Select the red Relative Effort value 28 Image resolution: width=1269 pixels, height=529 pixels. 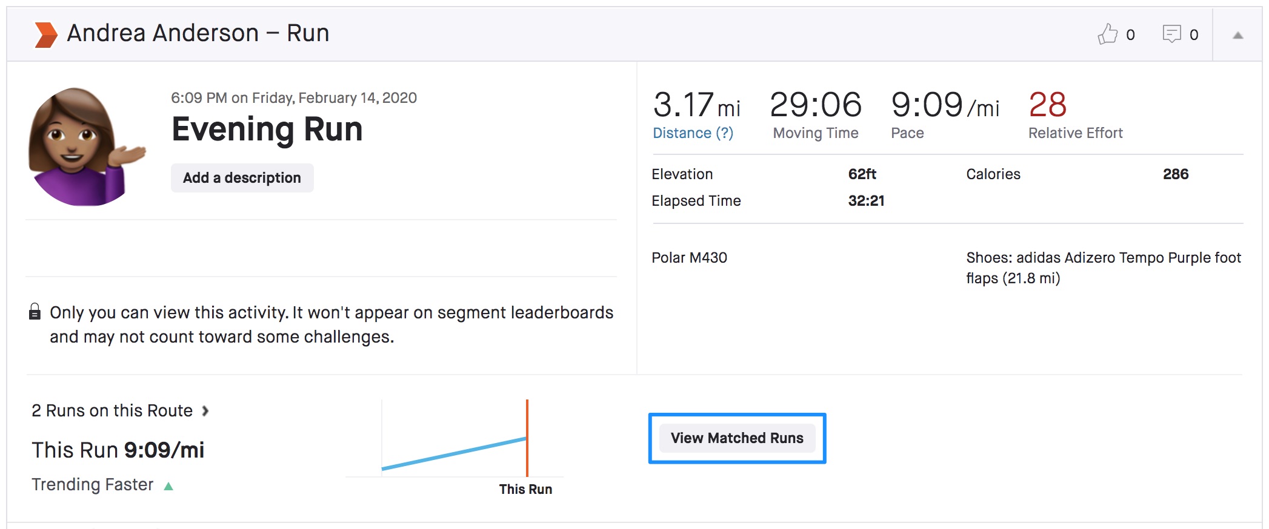(x=1047, y=105)
